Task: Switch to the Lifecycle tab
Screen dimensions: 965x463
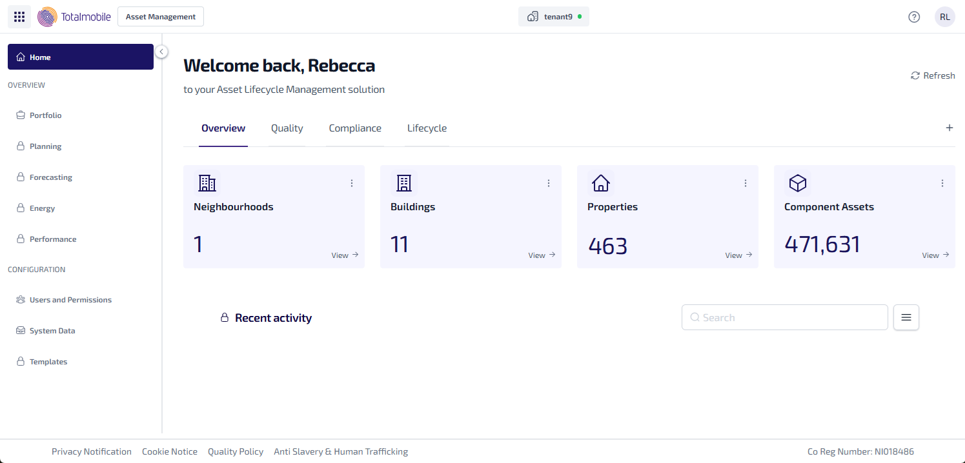Action: 427,128
